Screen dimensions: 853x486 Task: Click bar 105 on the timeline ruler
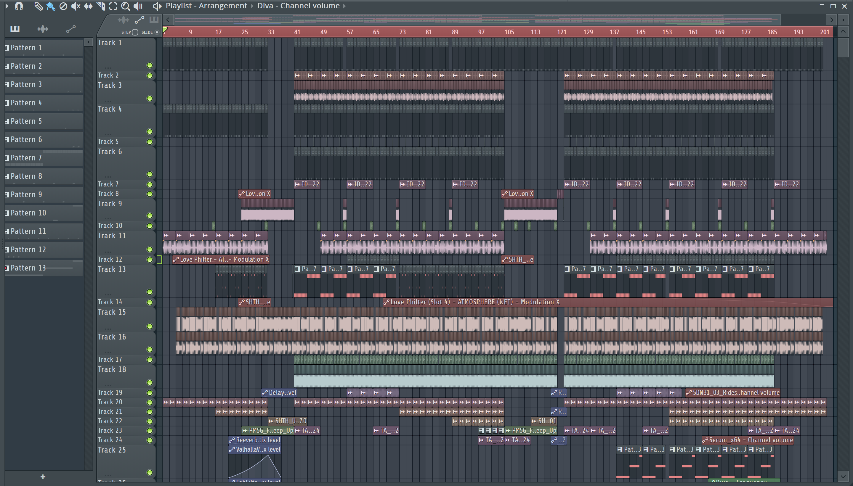point(509,32)
